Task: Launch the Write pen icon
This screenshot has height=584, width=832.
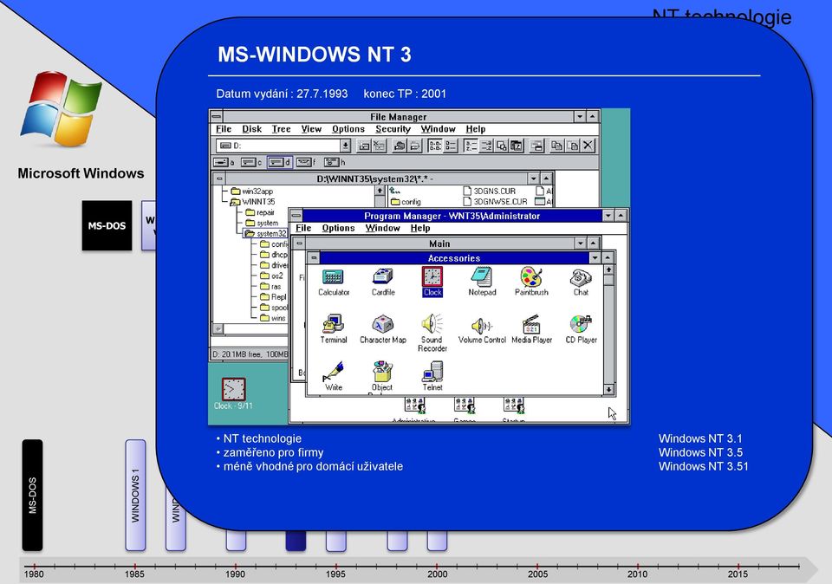Action: [x=333, y=376]
